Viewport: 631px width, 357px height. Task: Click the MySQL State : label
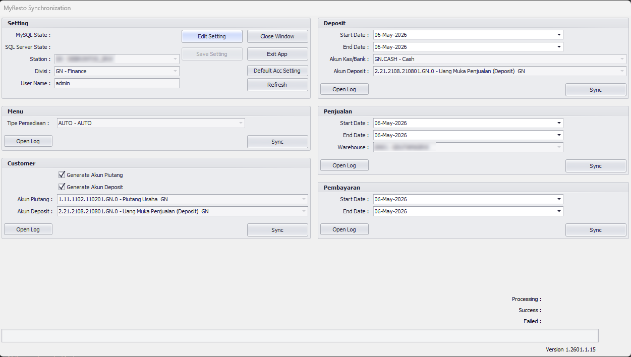(33, 35)
